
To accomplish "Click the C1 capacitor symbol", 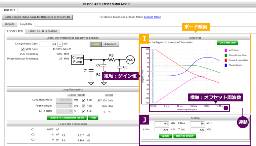I will (91, 70).
